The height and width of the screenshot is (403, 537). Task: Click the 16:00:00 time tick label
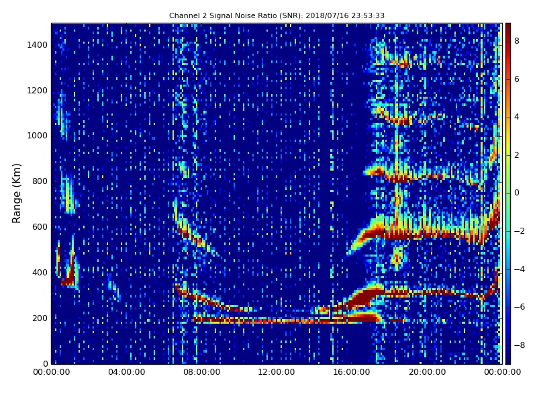coord(352,372)
